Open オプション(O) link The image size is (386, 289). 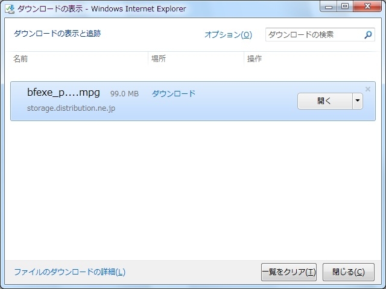[228, 34]
